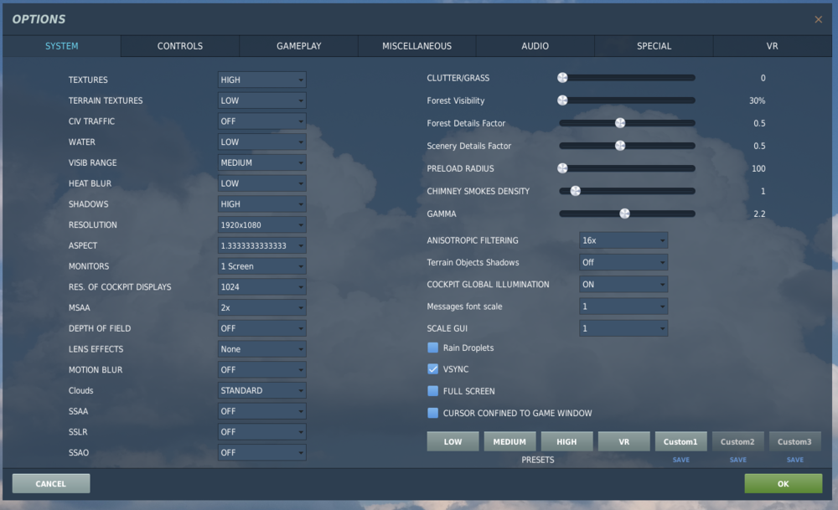Open the Clouds quality dropdown

pyautogui.click(x=261, y=390)
